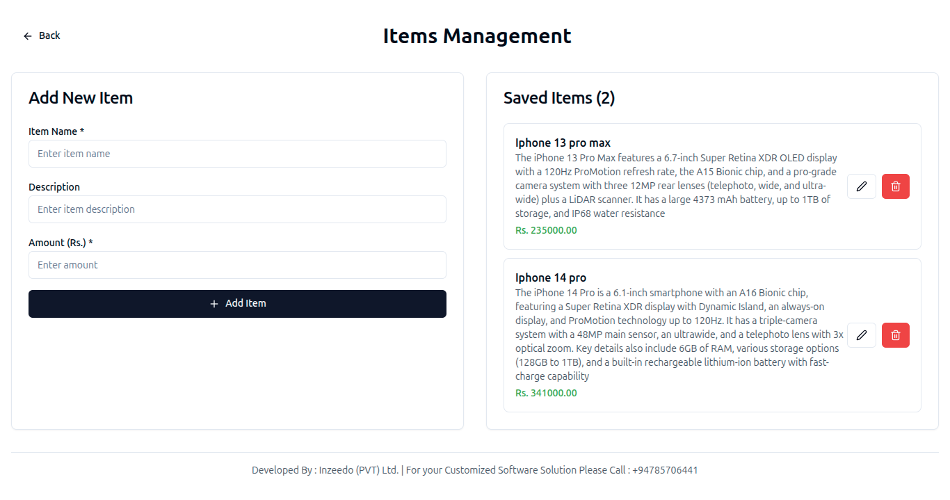Select the Iphone 13 pro max title
The image size is (950, 500).
[x=563, y=143]
